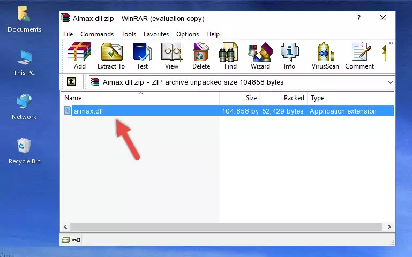Image resolution: width=412 pixels, height=257 pixels.
Task: Click the 104,858 size cell
Action: tap(239, 111)
